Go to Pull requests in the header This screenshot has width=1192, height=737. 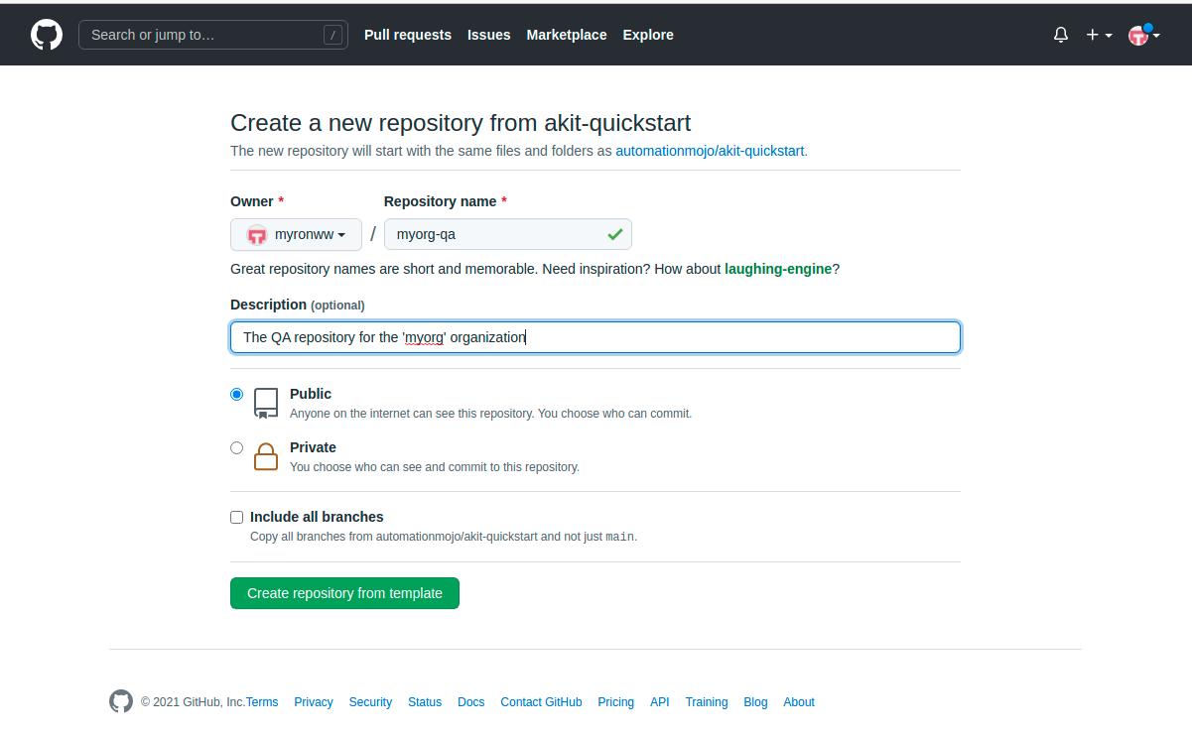407,35
